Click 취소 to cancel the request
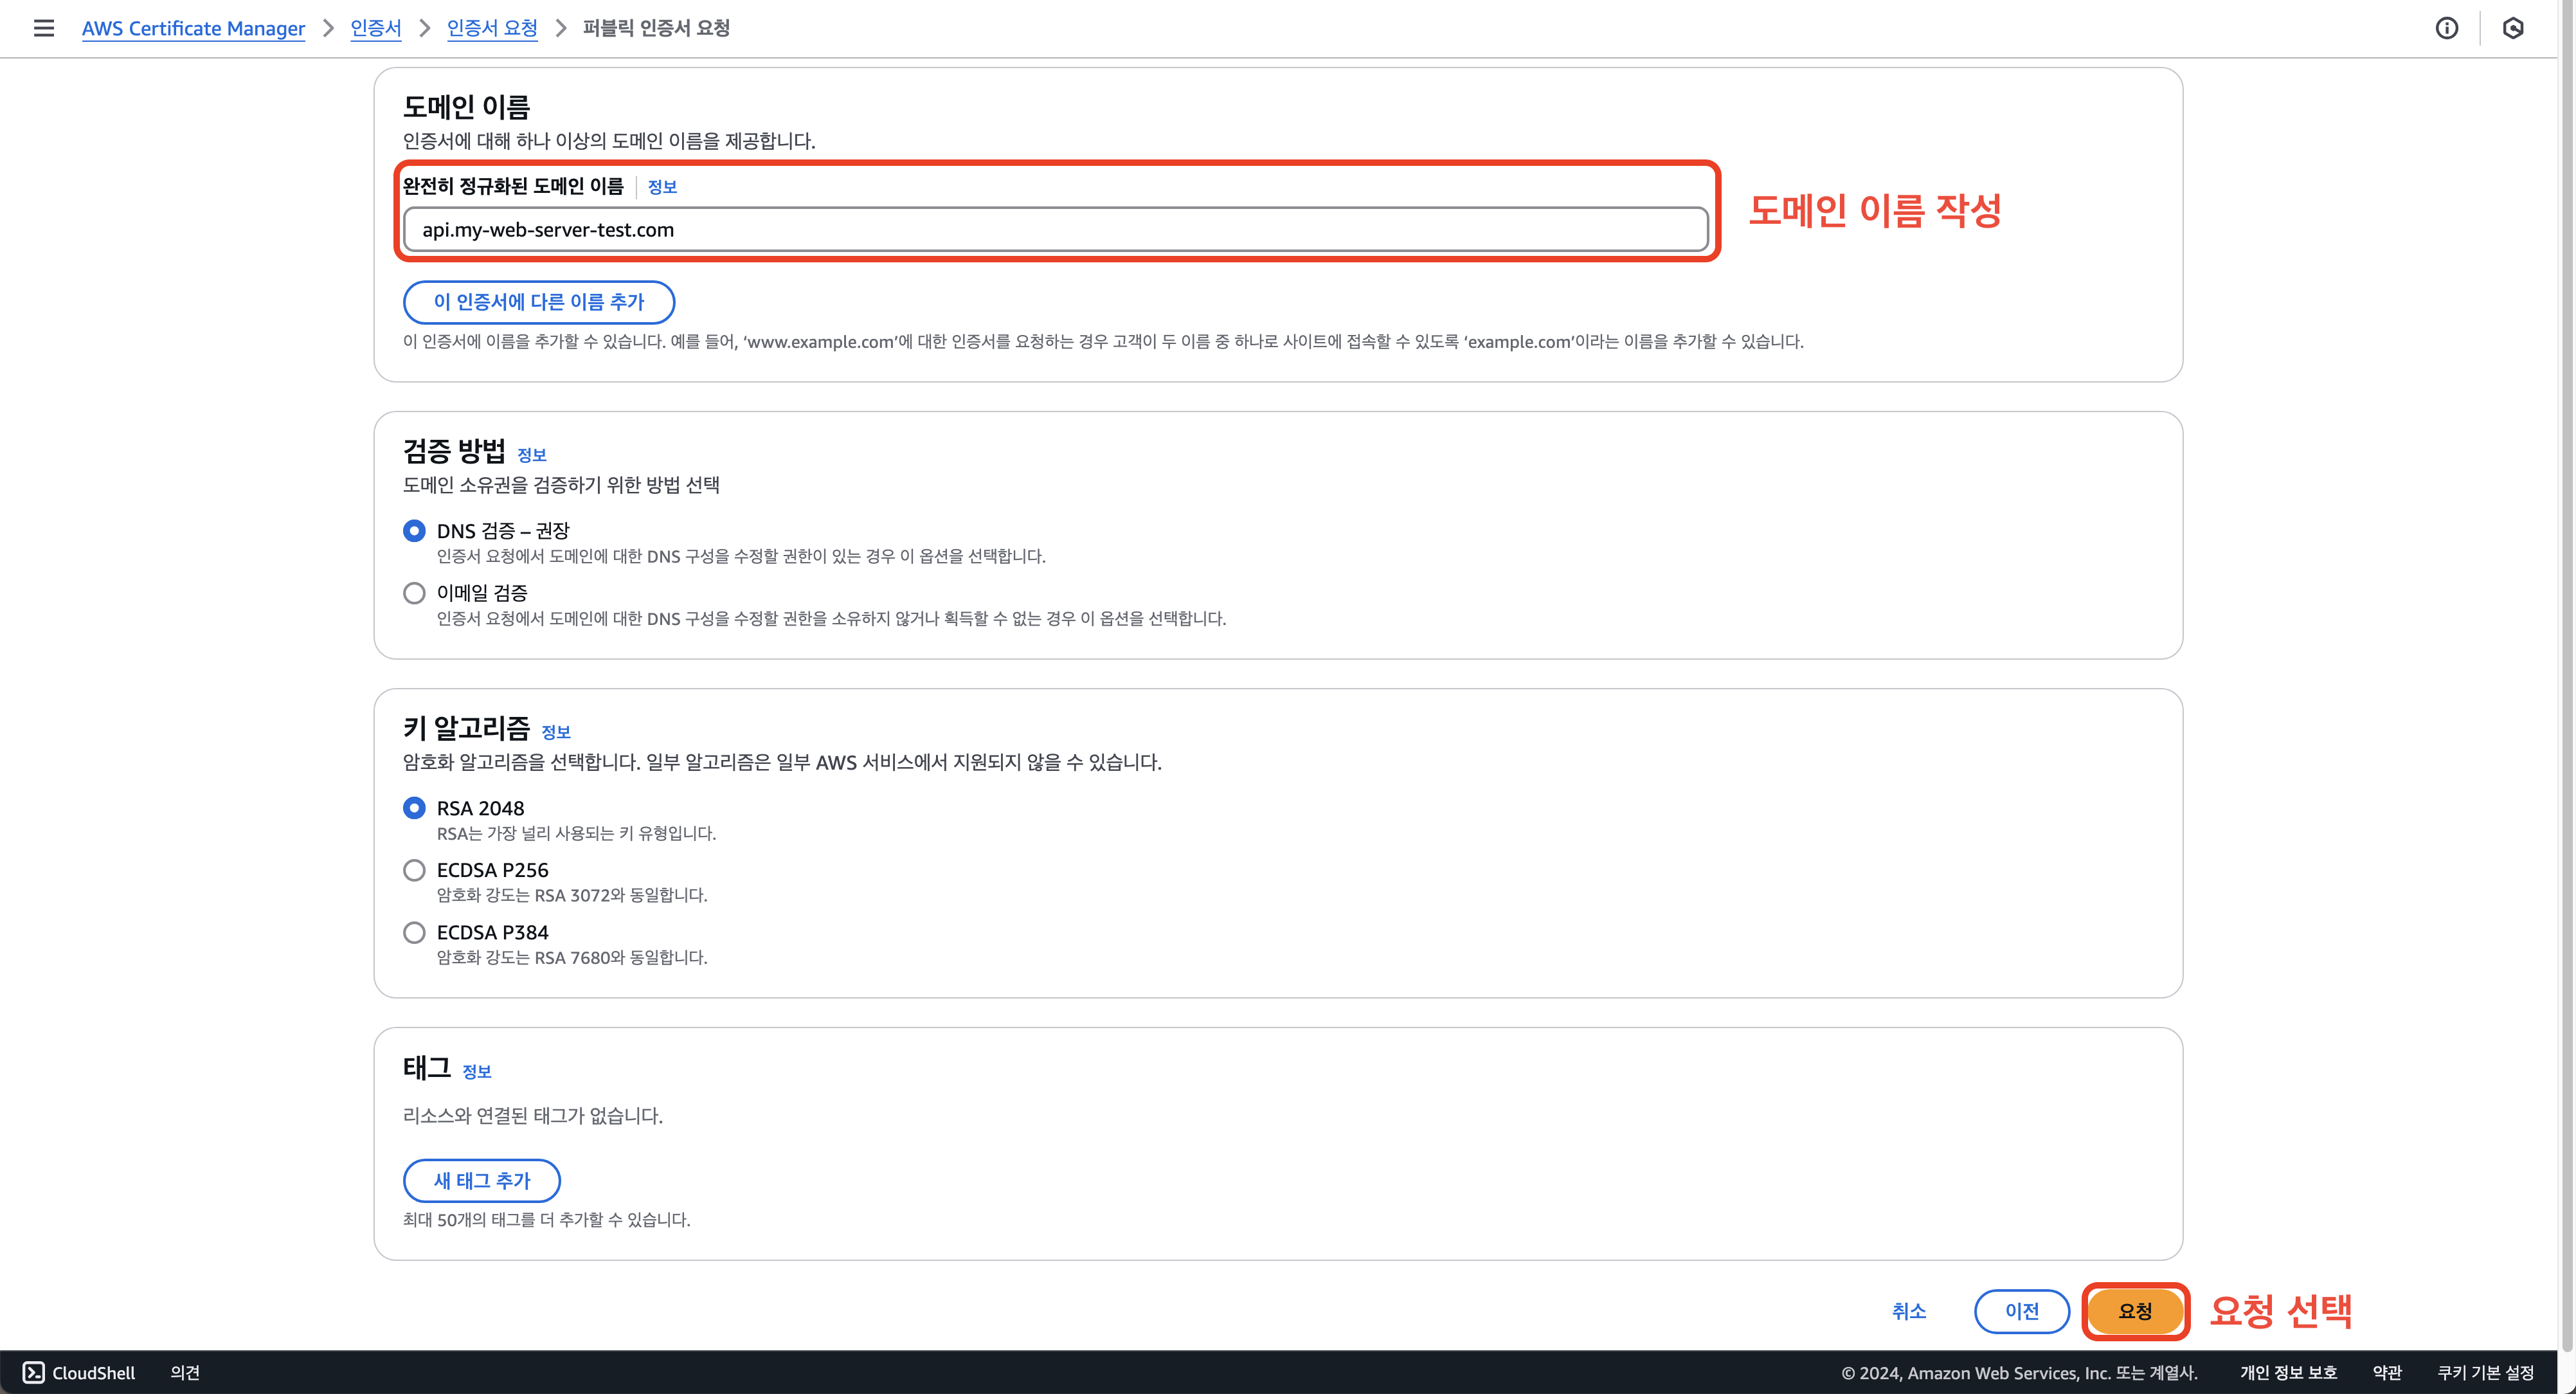Image resolution: width=2576 pixels, height=1394 pixels. pos(1908,1311)
